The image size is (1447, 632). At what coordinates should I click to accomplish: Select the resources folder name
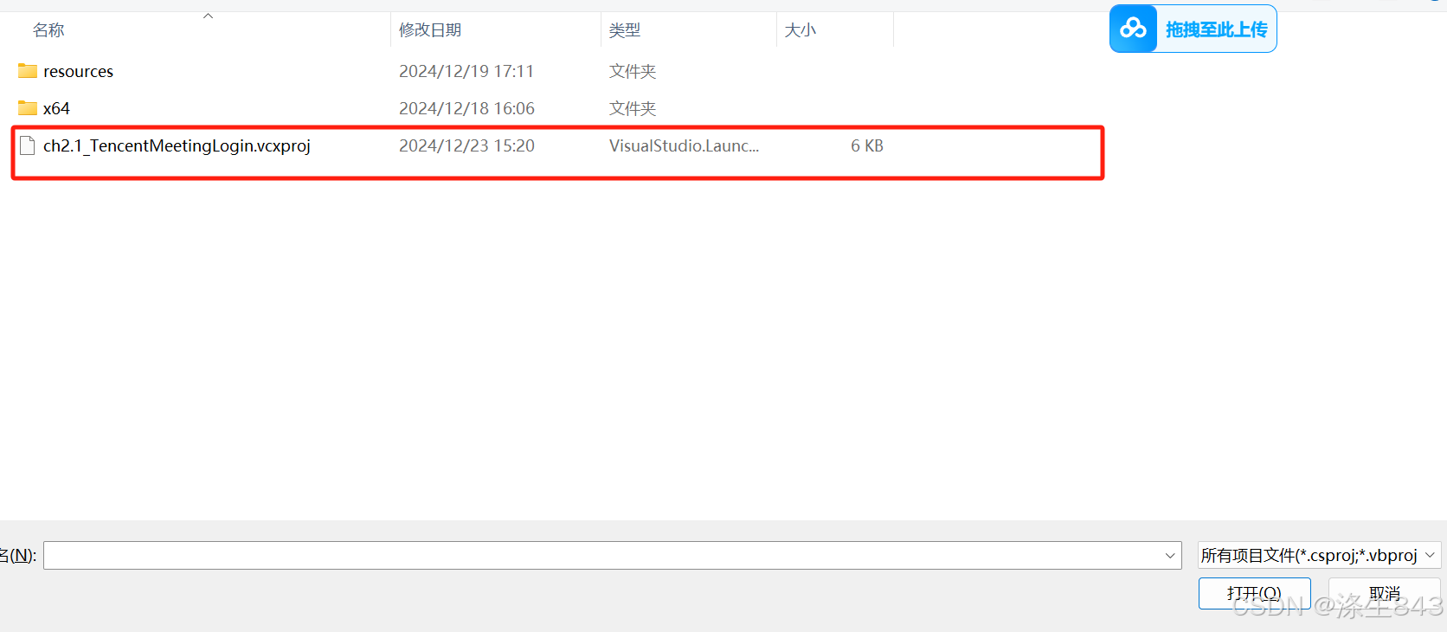point(78,71)
